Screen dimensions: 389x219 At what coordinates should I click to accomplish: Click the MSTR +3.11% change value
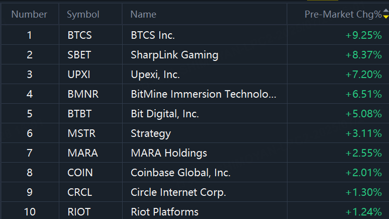[x=364, y=133]
